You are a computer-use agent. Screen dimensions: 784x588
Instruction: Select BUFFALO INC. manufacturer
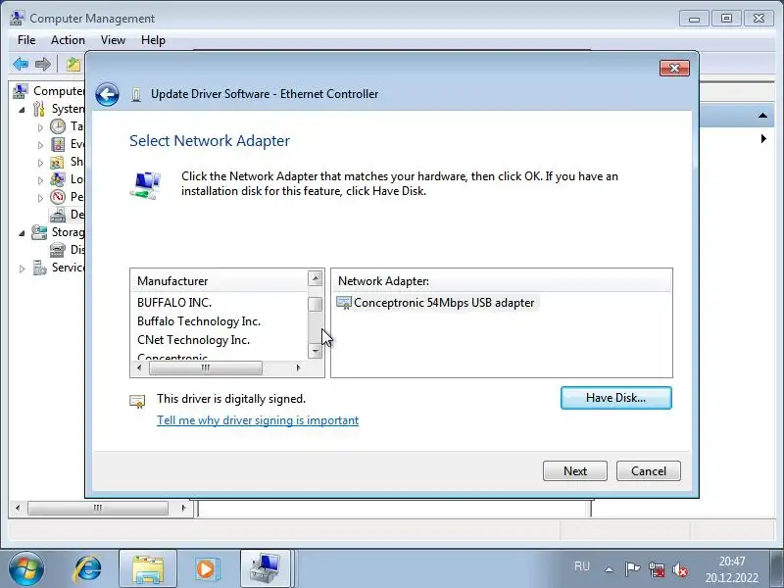pyautogui.click(x=174, y=303)
